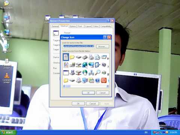Pick the programs group window icon

91,80
